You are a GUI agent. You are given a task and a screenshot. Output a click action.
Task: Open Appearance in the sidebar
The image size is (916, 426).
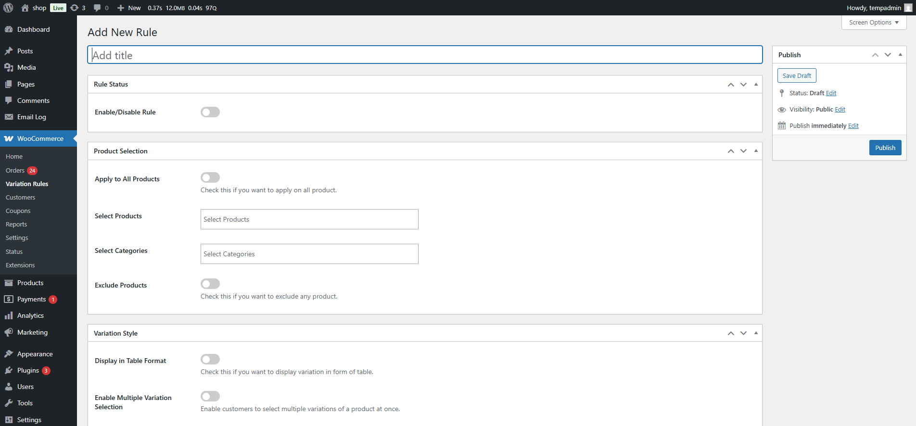35,354
